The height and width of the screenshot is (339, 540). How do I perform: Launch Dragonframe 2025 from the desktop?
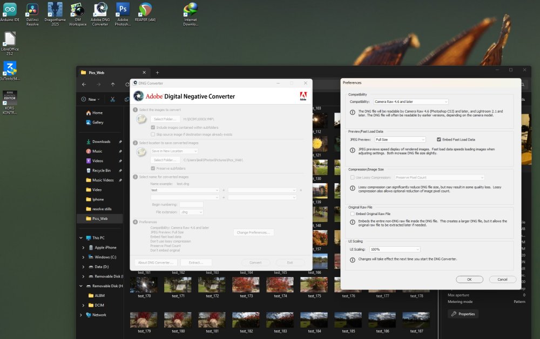click(x=55, y=10)
